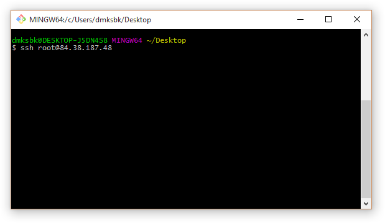This screenshot has width=385, height=223.
Task: Minimize the MINGW64 terminal window
Action: click(300, 19)
